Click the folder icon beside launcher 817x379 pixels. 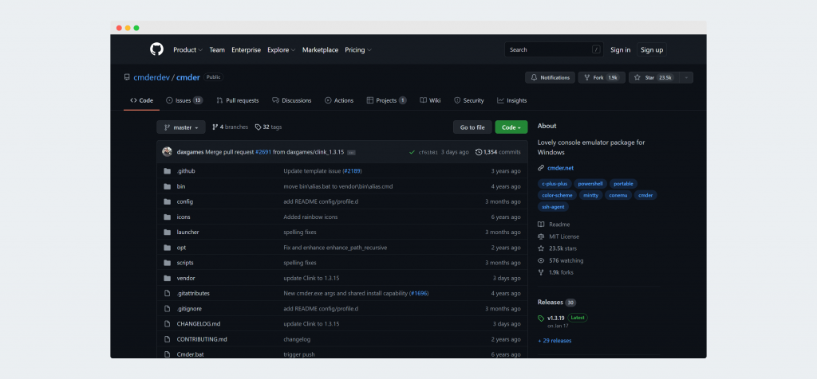168,232
